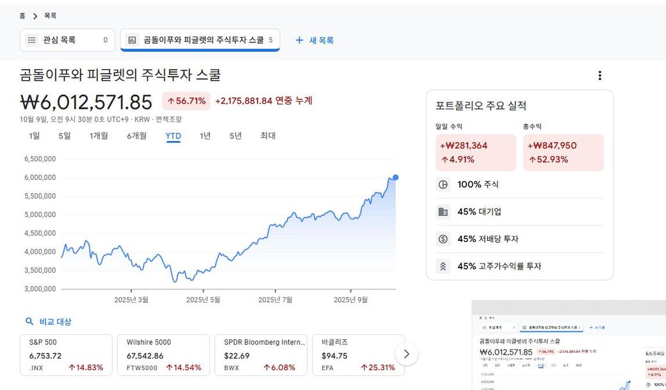The image size is (666, 390).
Task: Select the 1일 time range
Action: (x=34, y=136)
